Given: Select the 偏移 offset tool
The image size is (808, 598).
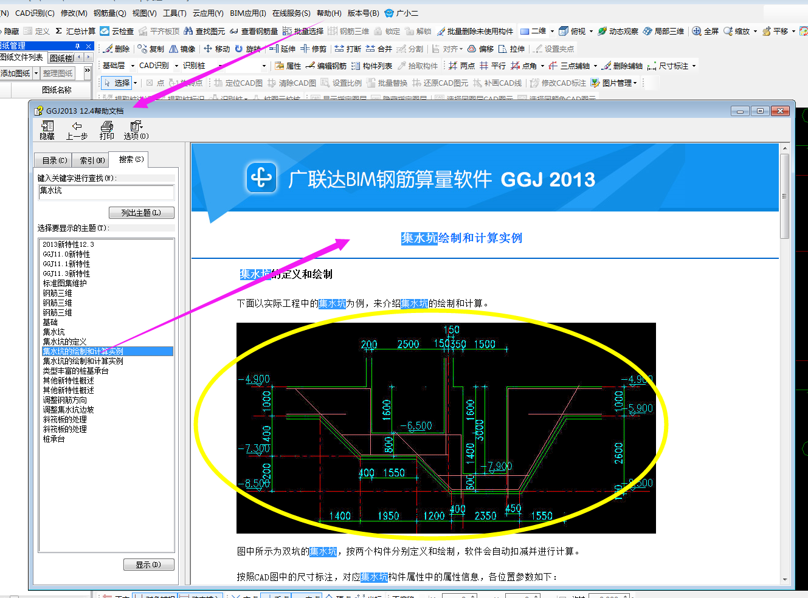Looking at the screenshot, I should click(x=480, y=49).
